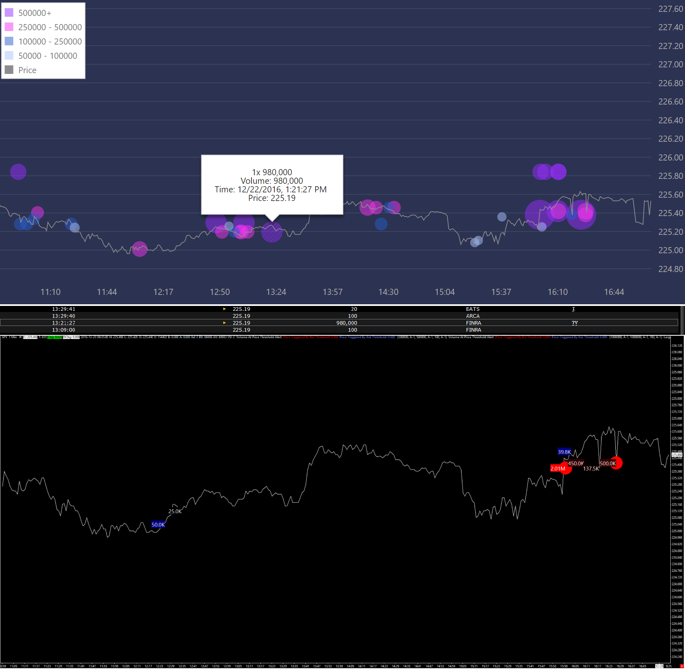
Task: Toggle the 50000 - 100000 legend swatch
Action: click(9, 56)
